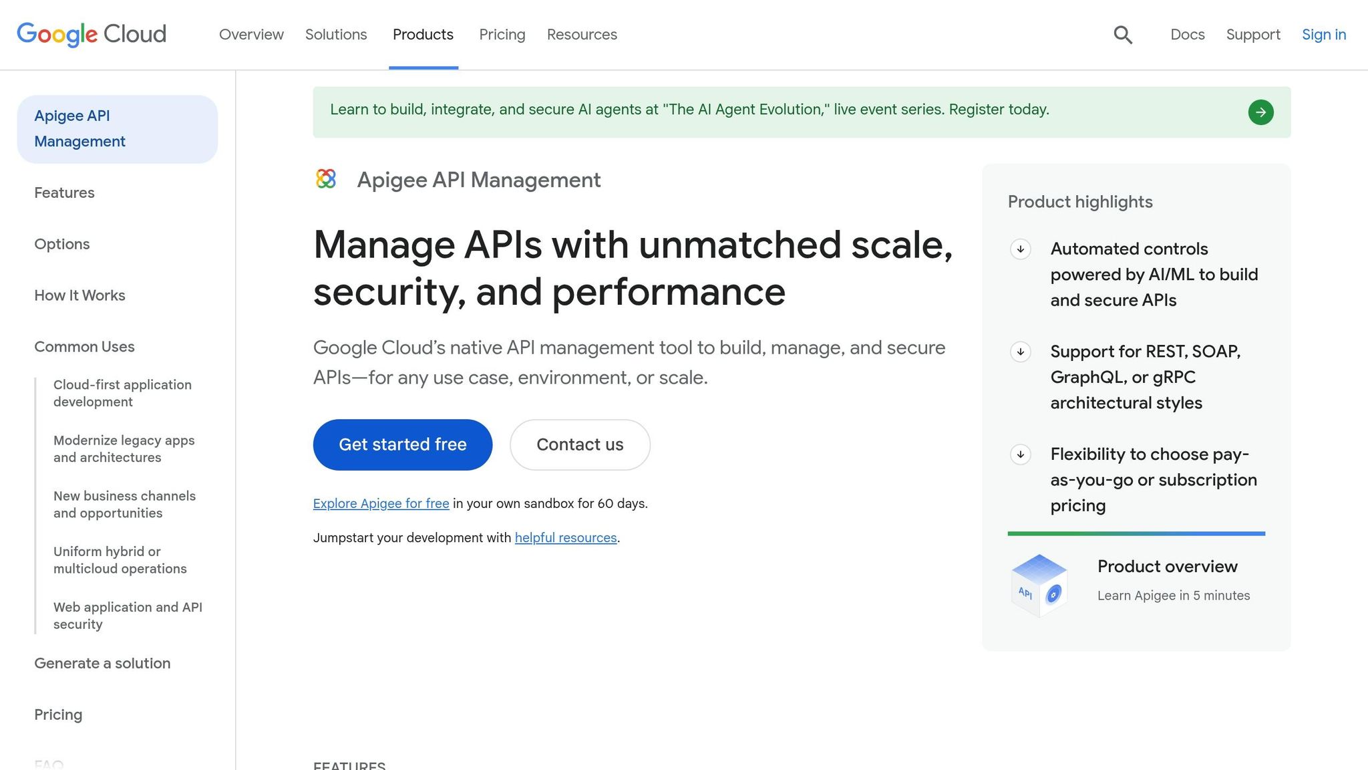The height and width of the screenshot is (770, 1368).
Task: Click the Contact us button
Action: 579,444
